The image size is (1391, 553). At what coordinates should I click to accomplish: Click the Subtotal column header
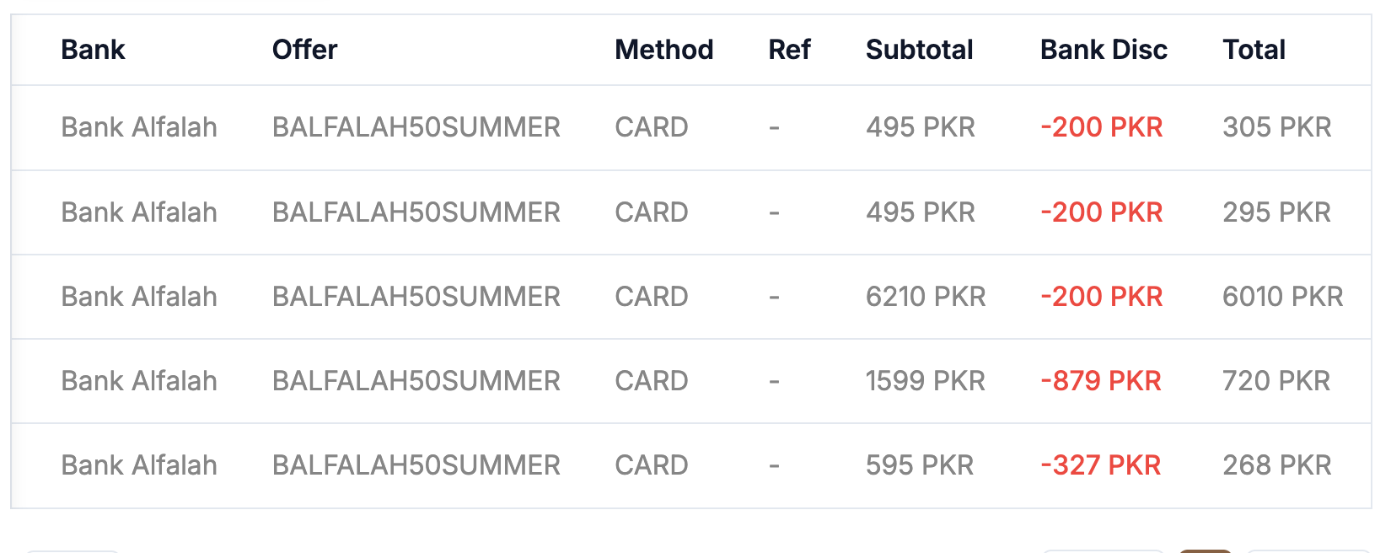(x=919, y=50)
